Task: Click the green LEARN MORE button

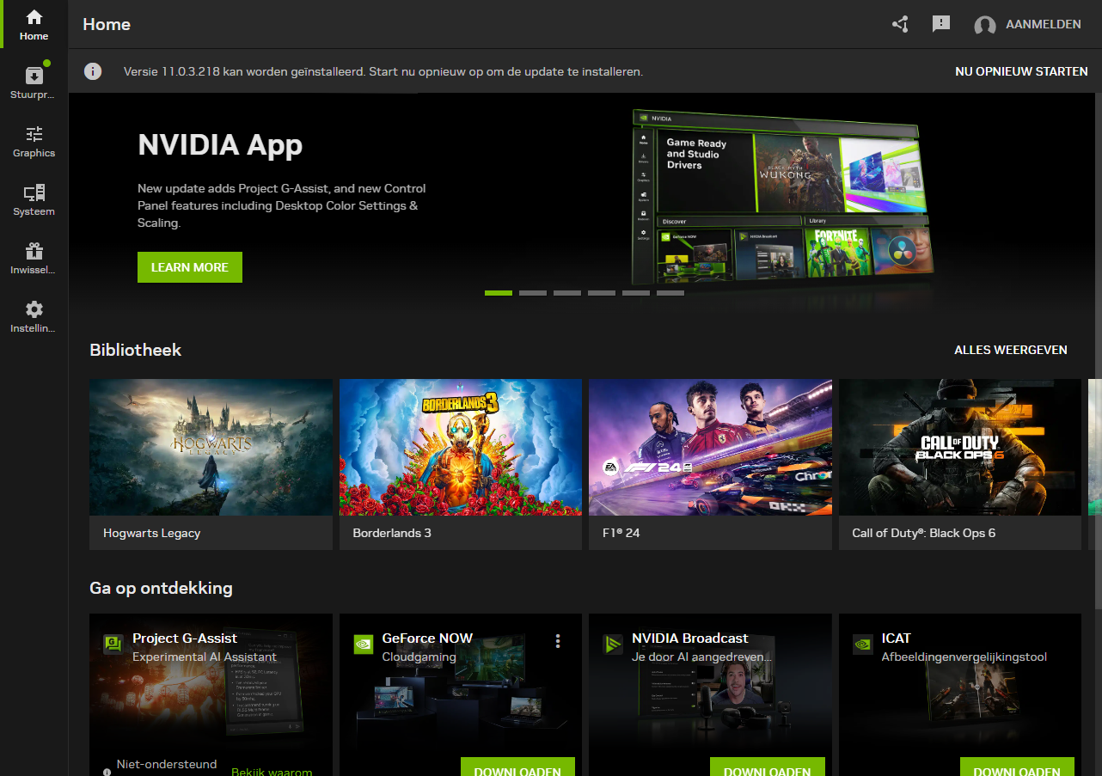Action: point(190,267)
